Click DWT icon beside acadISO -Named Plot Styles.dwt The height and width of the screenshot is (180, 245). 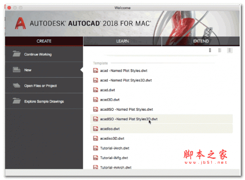[96, 110]
